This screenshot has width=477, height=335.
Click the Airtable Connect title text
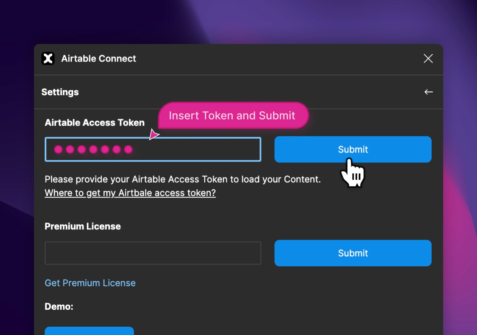click(x=99, y=59)
